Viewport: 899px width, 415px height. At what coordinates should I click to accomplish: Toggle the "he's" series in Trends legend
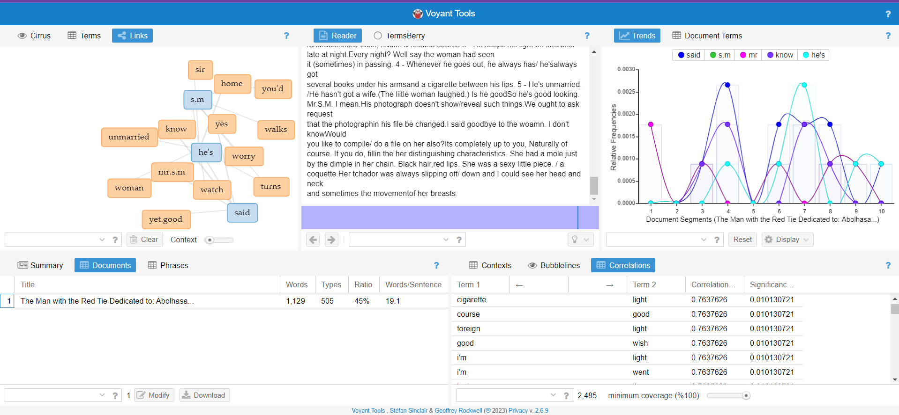tap(814, 55)
